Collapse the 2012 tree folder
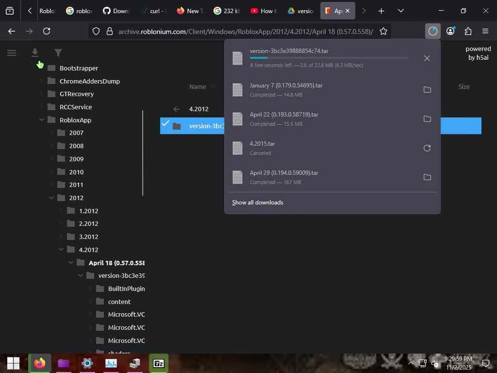Image resolution: width=497 pixels, height=373 pixels. click(51, 198)
